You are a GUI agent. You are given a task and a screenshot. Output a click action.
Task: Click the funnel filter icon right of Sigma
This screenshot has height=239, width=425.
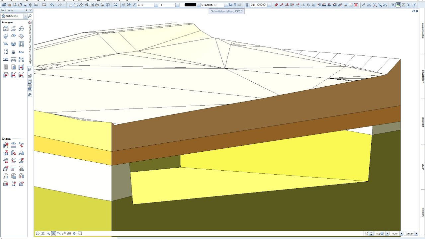pyautogui.click(x=409, y=5)
